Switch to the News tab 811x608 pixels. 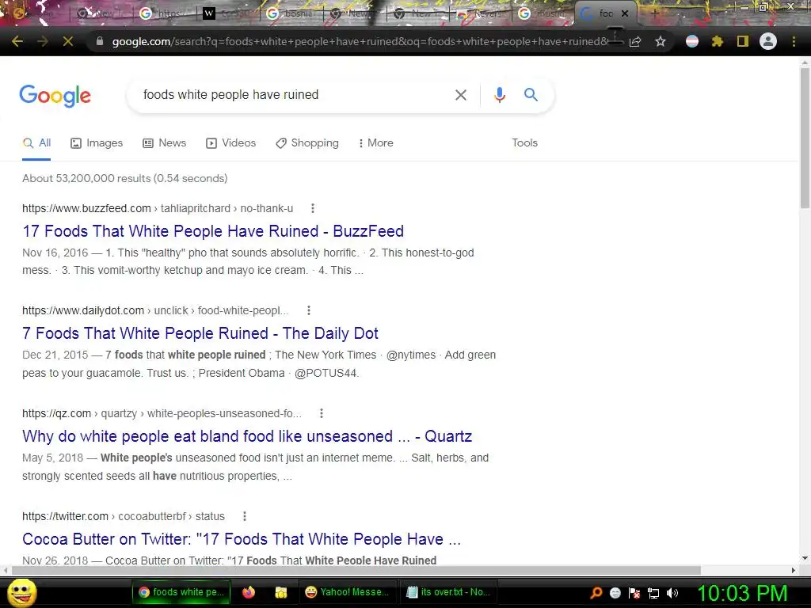point(165,143)
